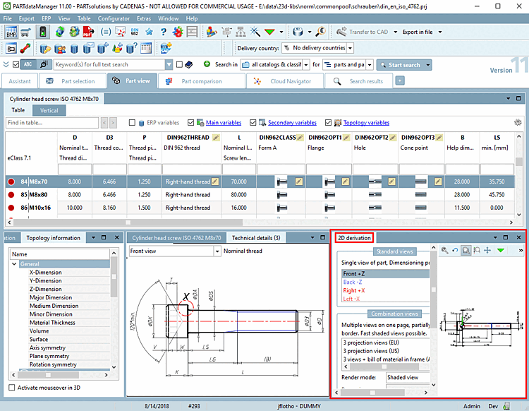Image resolution: width=529 pixels, height=411 pixels.
Task: Click the zoom in magnifier in 2D derivation
Action: click(x=444, y=251)
